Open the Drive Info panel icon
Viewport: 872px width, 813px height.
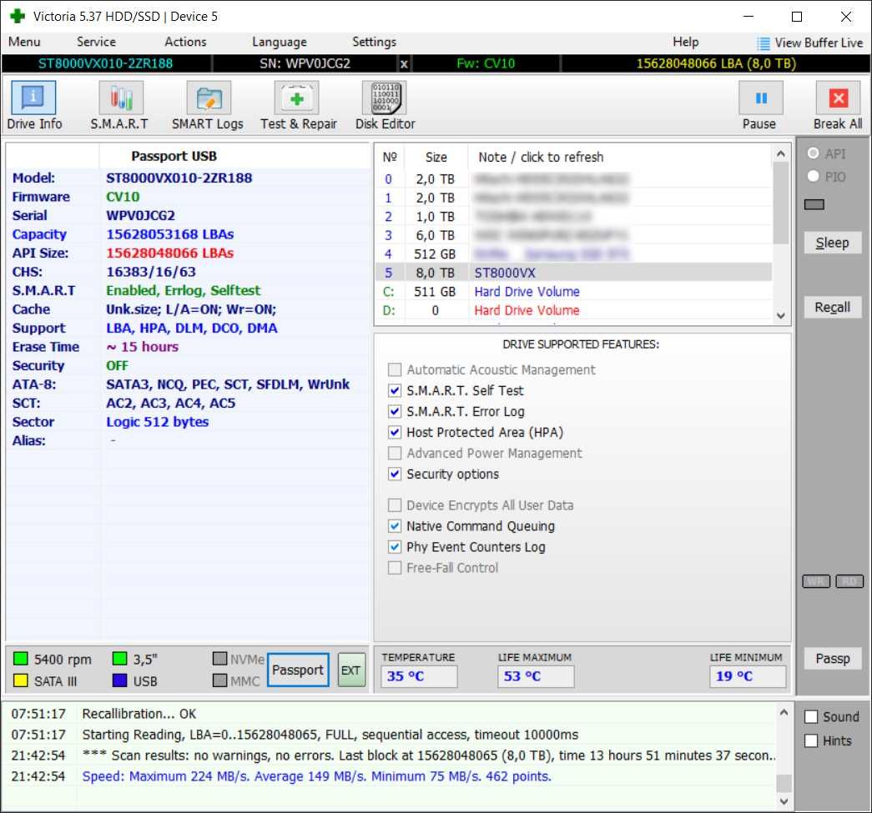pyautogui.click(x=33, y=98)
